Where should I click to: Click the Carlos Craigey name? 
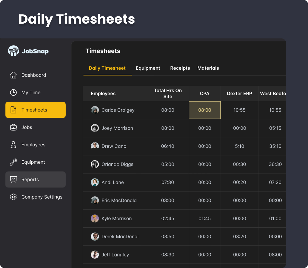coord(118,110)
